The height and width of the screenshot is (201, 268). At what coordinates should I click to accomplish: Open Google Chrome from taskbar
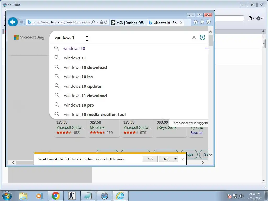coord(55,196)
